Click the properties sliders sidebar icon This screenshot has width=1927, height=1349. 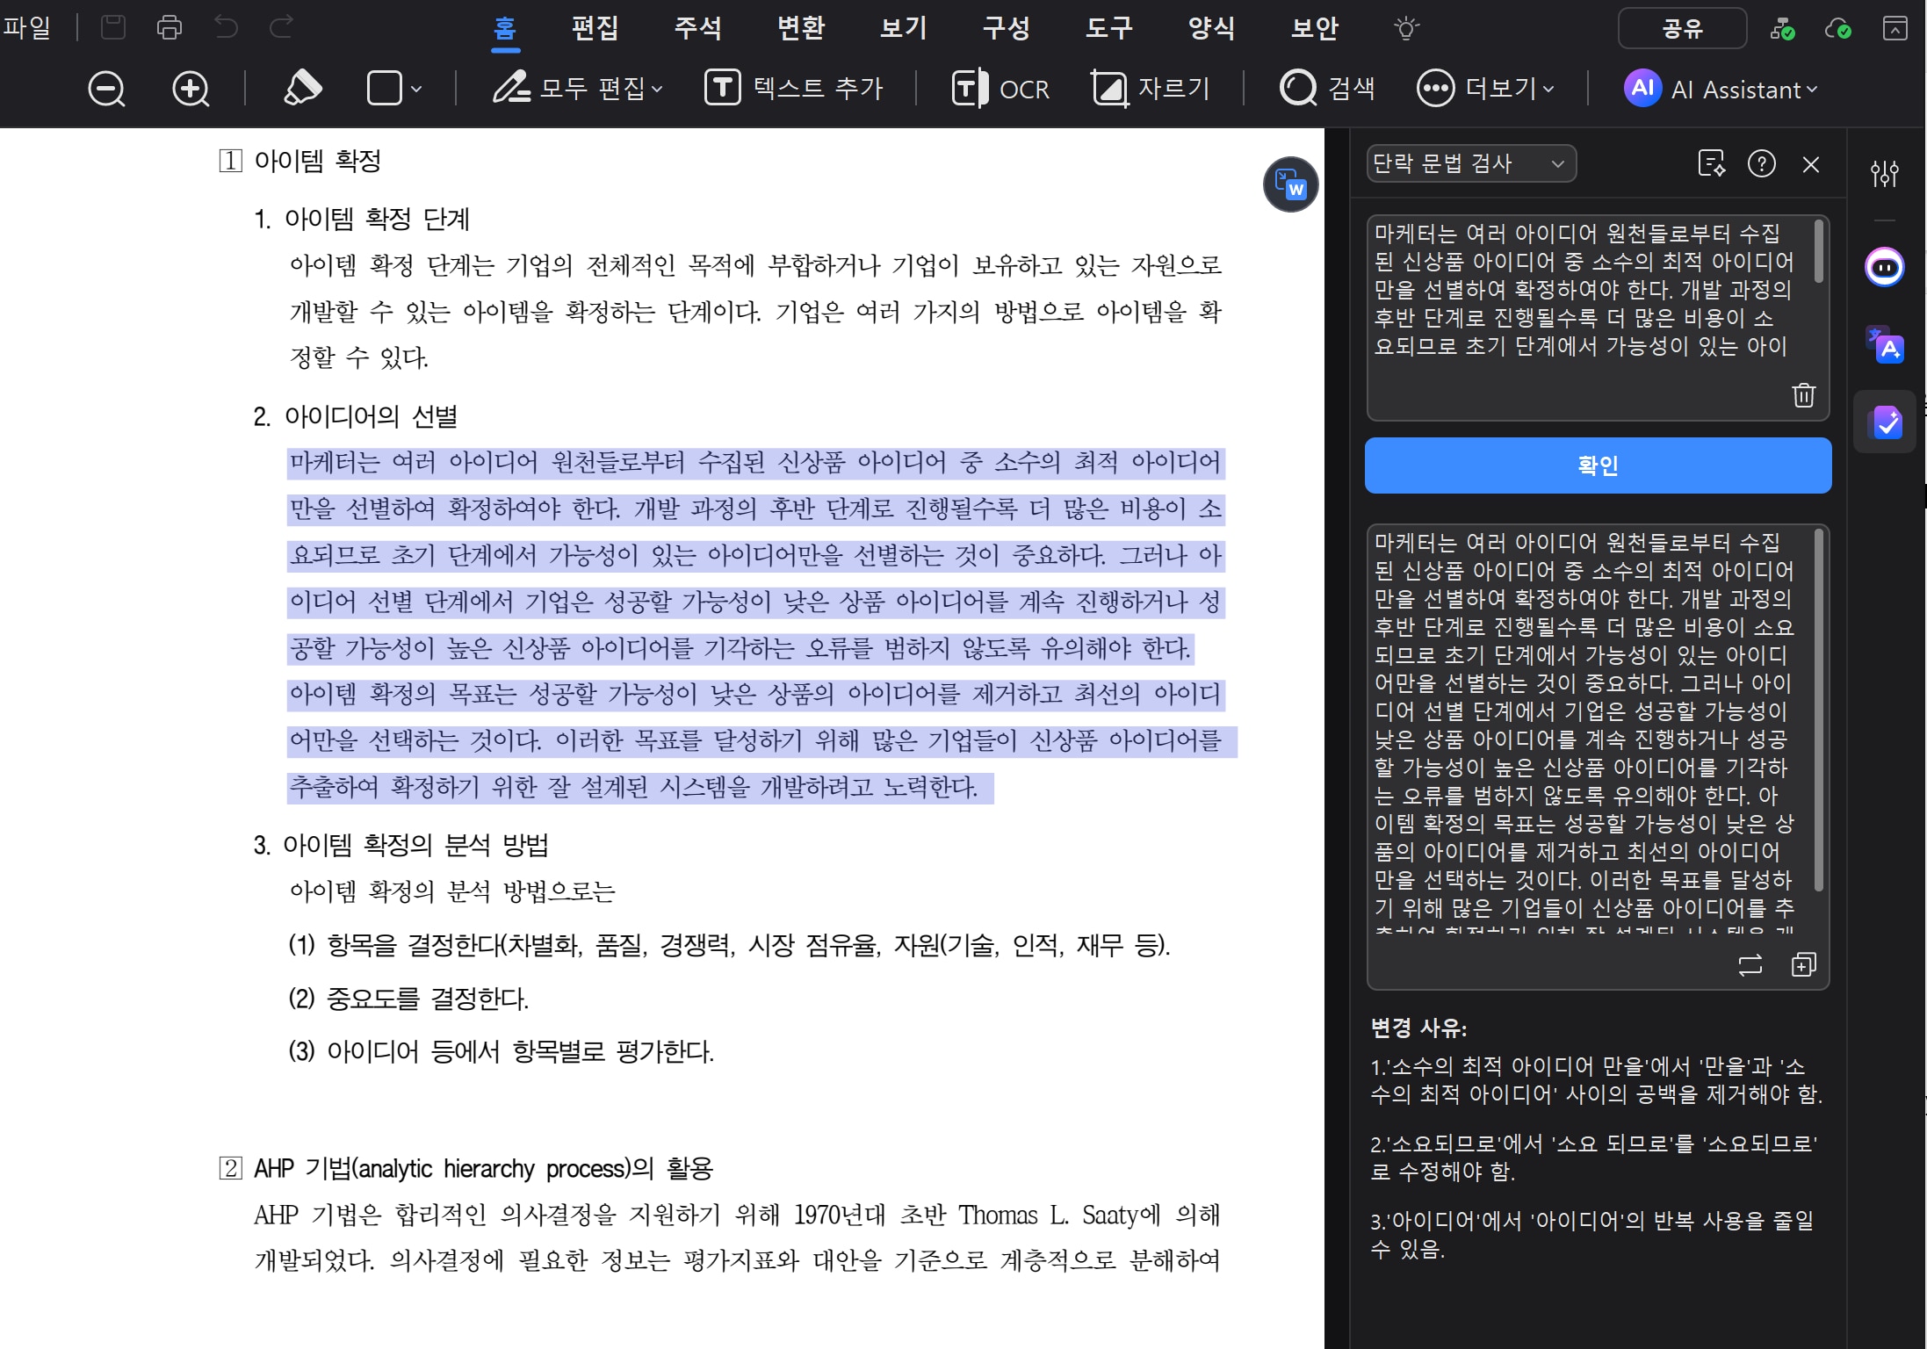[x=1885, y=173]
